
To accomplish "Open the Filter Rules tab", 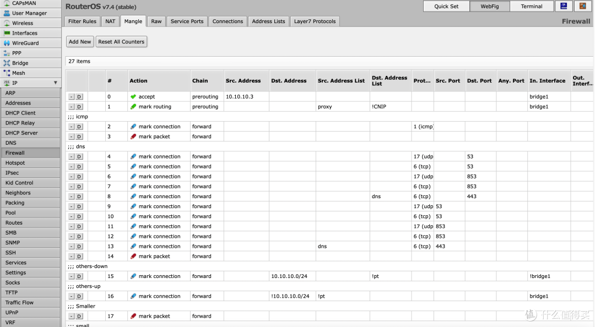I will pyautogui.click(x=82, y=21).
